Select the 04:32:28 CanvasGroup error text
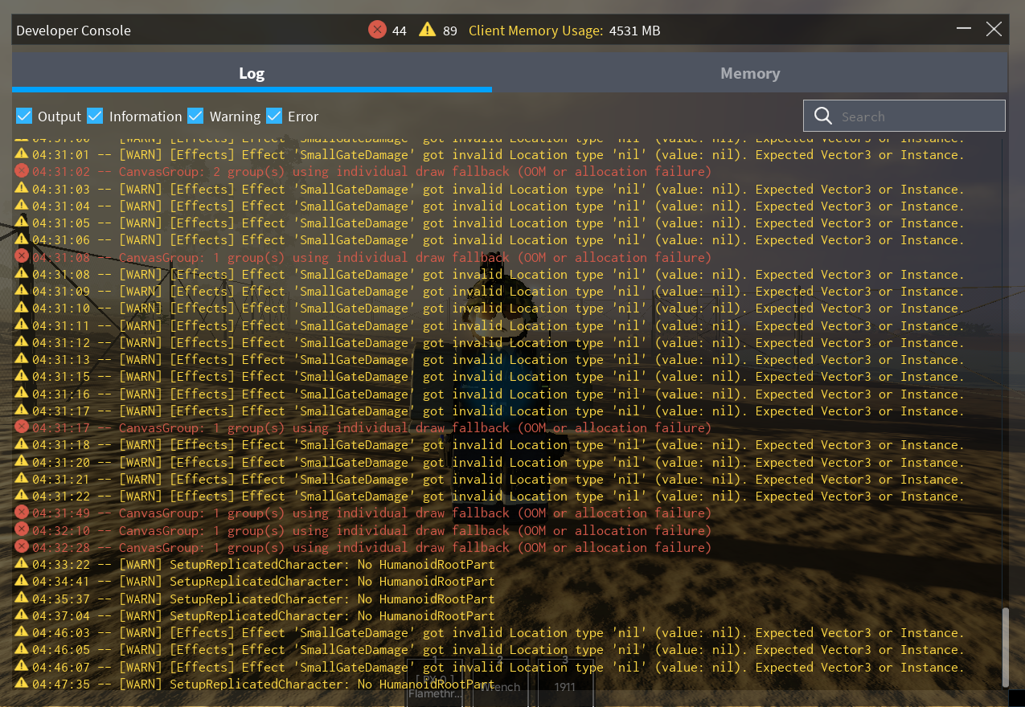 click(372, 547)
